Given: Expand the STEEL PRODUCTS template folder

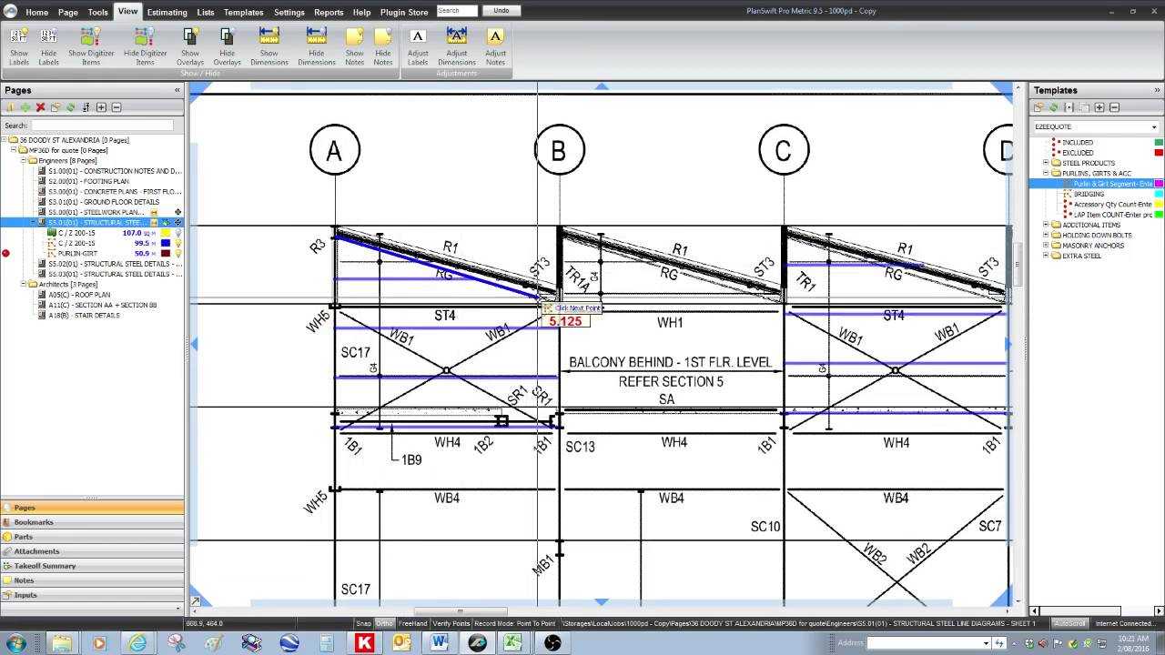Looking at the screenshot, I should coord(1046,163).
